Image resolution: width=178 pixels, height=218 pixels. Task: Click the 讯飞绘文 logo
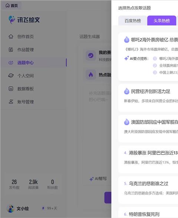click(24, 20)
